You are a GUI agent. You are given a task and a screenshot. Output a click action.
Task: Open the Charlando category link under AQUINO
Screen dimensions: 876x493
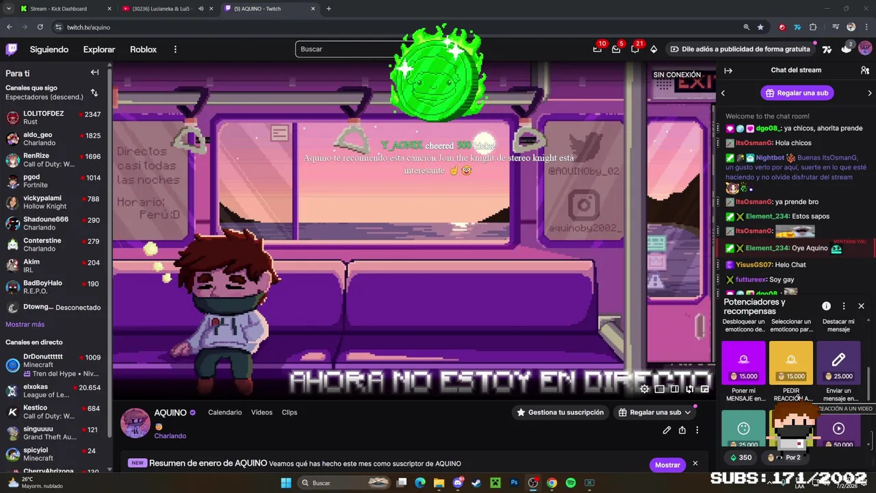pos(170,435)
